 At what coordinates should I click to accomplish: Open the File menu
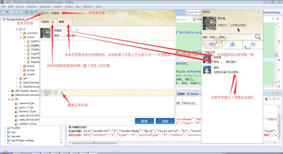click(x=3, y=6)
